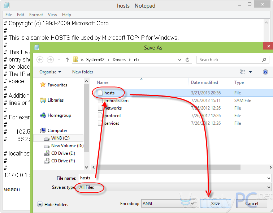273x213 pixels.
Task: Open the Edit menu in Notepad
Action: [x=21, y=15]
